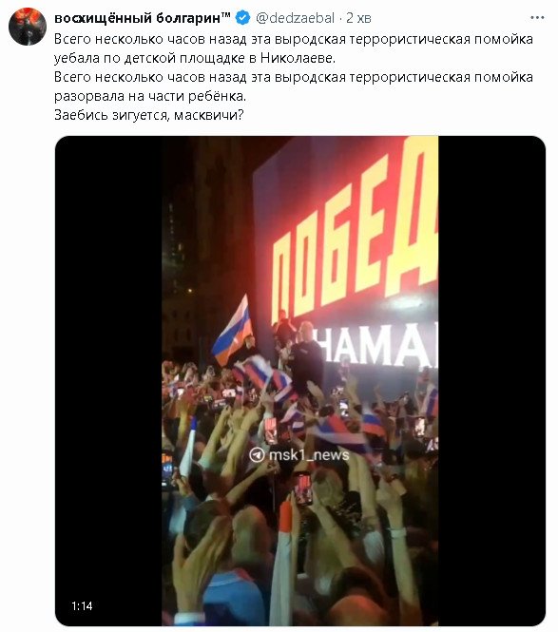
Task: Click the 1:14 video duration label
Action: coord(82,605)
